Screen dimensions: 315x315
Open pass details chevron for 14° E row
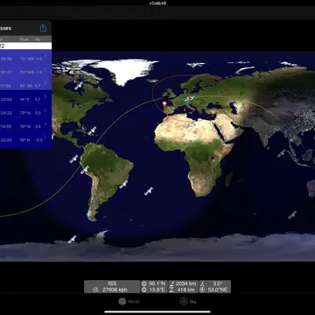point(45,96)
